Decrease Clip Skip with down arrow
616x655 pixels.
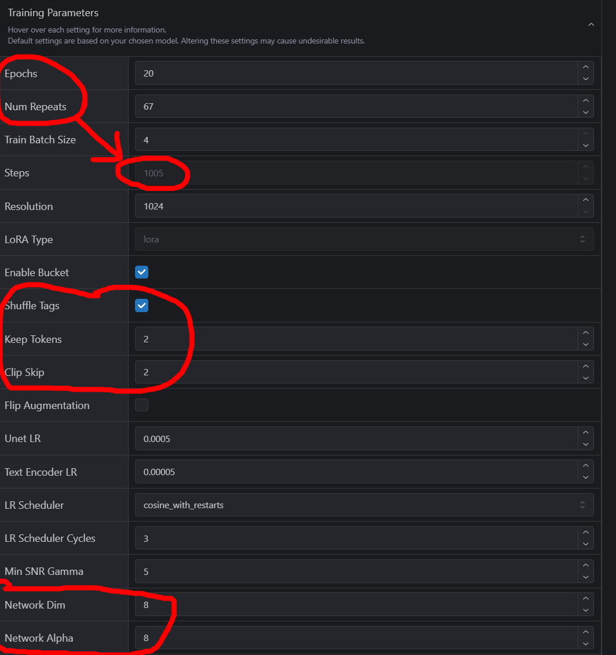tap(585, 378)
